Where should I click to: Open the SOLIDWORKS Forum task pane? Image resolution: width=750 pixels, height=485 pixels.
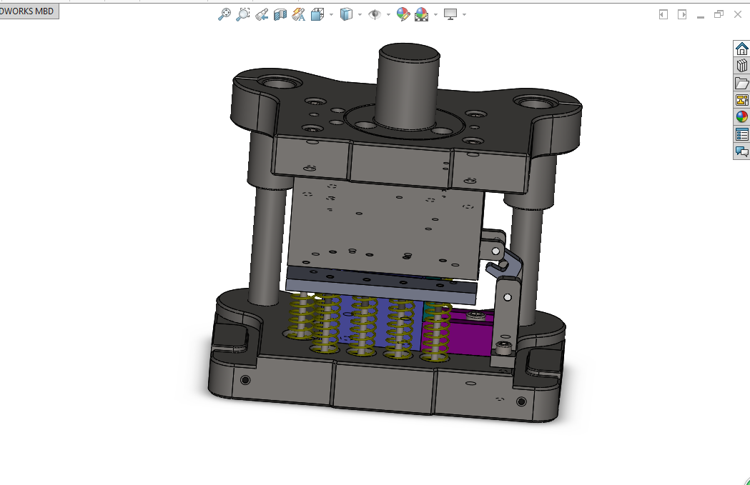741,151
